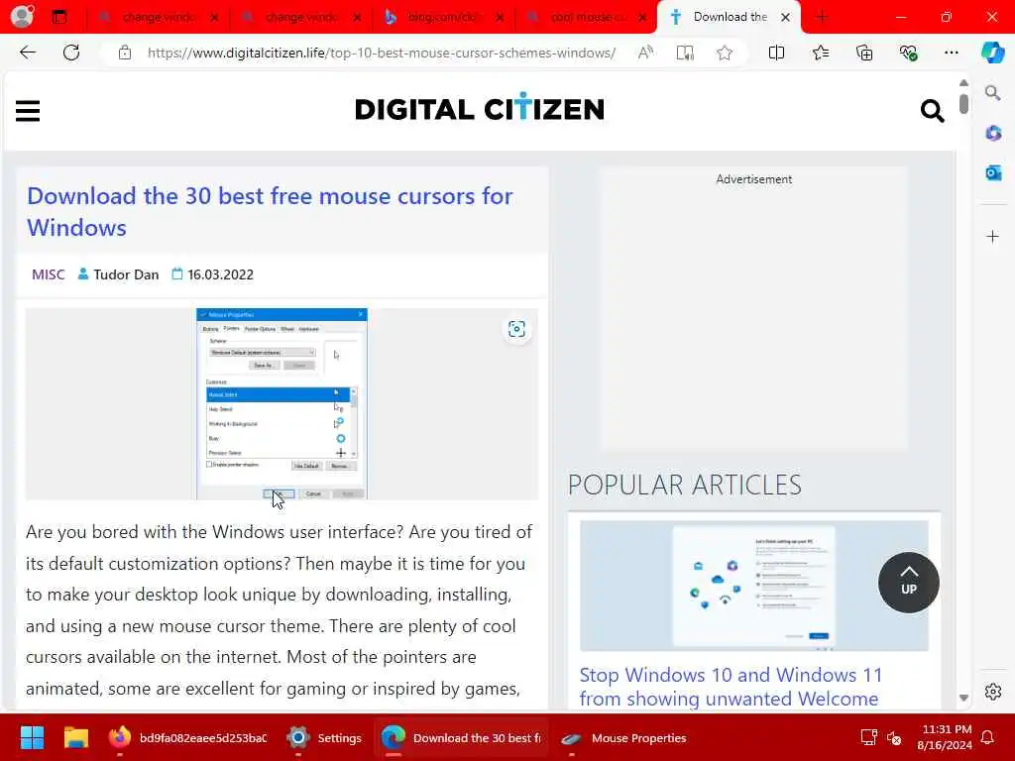Click the page scrollbar up arrow
Screen dimensions: 1015x761
(963, 83)
